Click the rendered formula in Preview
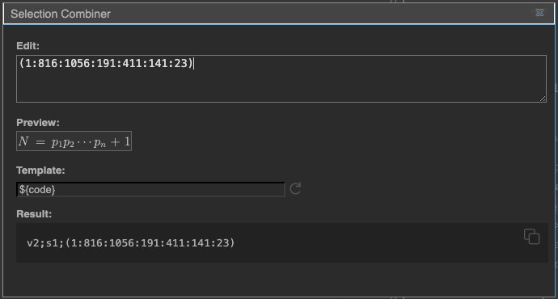This screenshot has width=558, height=299. [x=74, y=141]
